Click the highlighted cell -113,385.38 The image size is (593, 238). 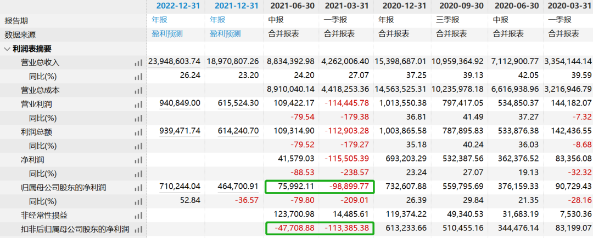point(347,229)
